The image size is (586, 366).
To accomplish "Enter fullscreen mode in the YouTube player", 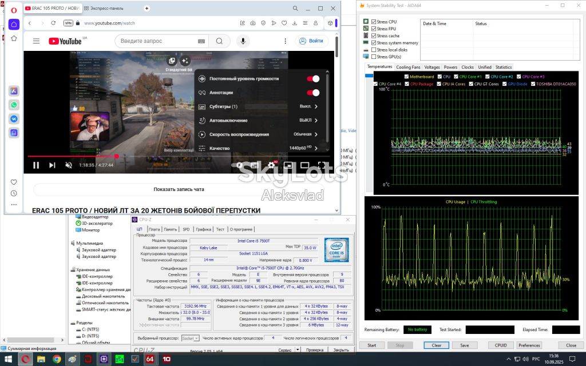I will pyautogui.click(x=322, y=165).
